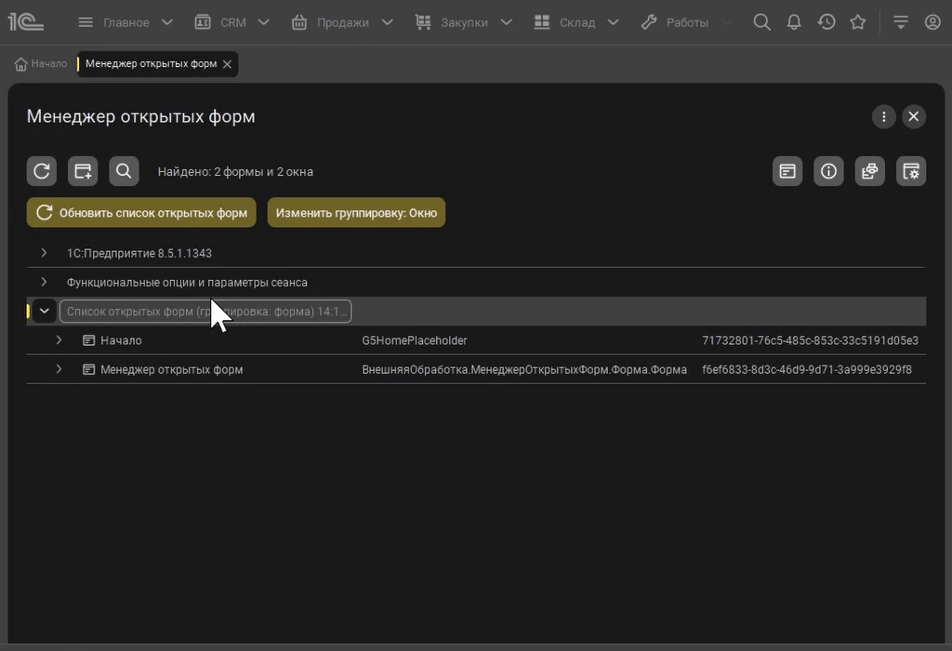
Task: Click the form icon in Менеджер открытых форм row
Action: pyautogui.click(x=88, y=370)
